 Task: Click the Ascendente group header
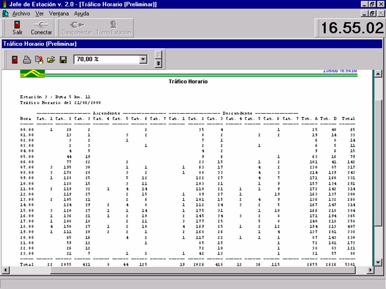(x=107, y=113)
